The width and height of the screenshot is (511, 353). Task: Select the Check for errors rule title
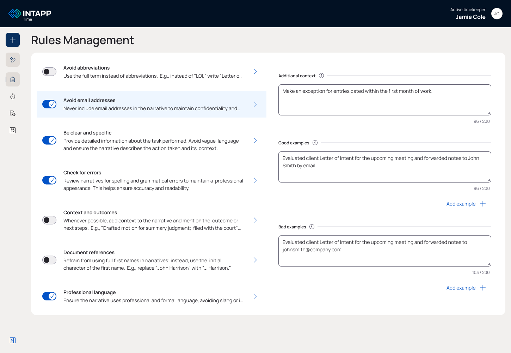[82, 173]
